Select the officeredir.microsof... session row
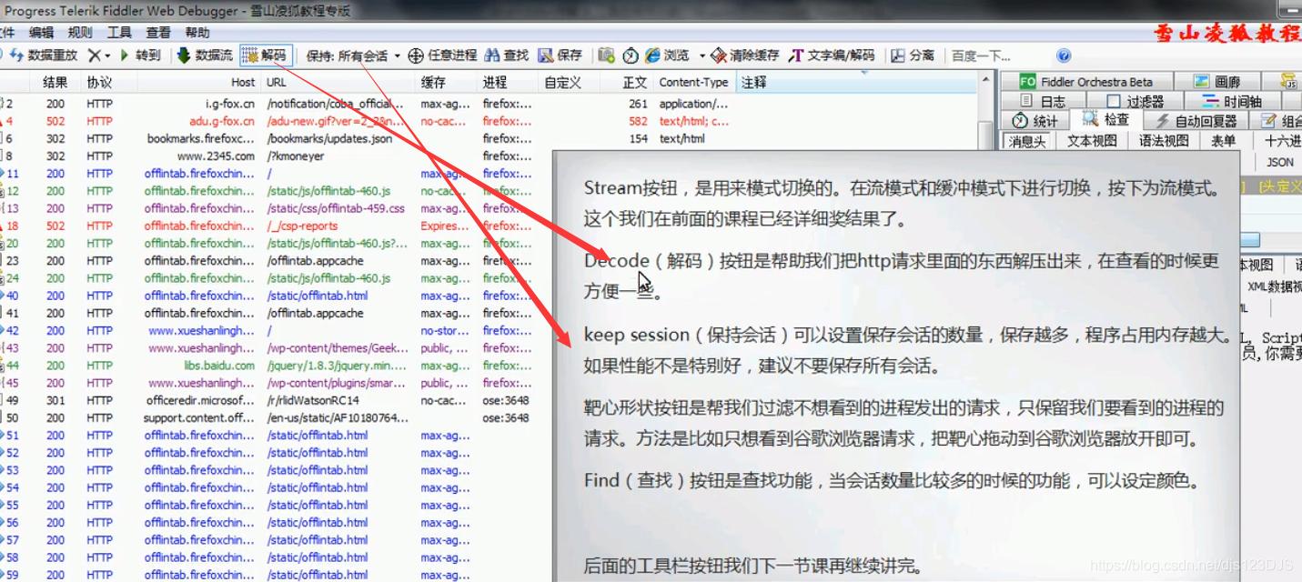Image resolution: width=1302 pixels, height=582 pixels. (x=277, y=400)
